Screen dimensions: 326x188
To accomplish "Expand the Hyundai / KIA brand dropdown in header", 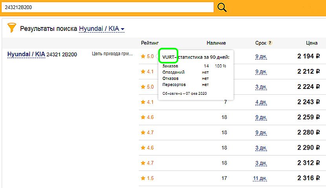I will pos(102,29).
